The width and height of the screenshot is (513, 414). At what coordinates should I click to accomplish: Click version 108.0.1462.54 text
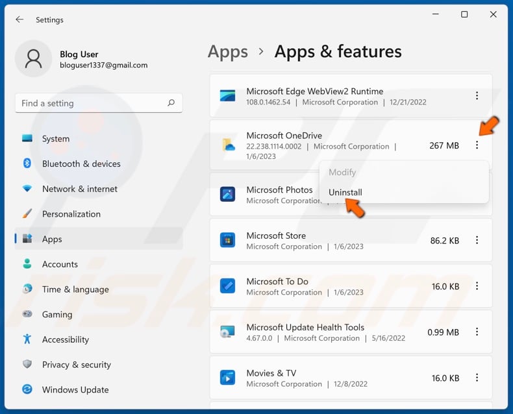click(x=268, y=102)
